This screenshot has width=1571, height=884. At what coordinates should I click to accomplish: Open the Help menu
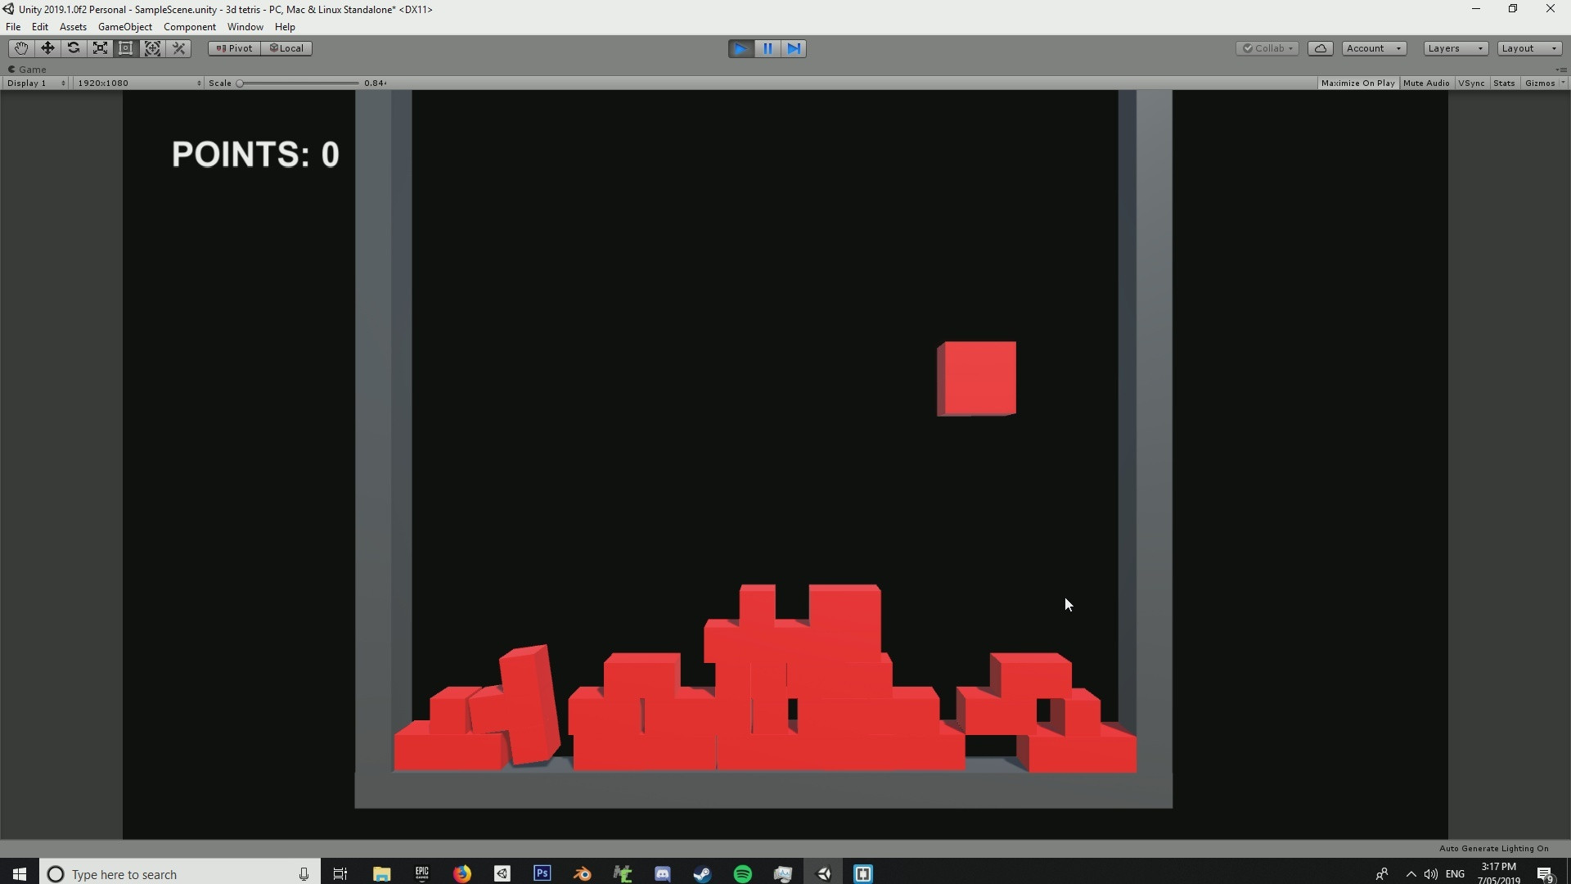tap(285, 27)
